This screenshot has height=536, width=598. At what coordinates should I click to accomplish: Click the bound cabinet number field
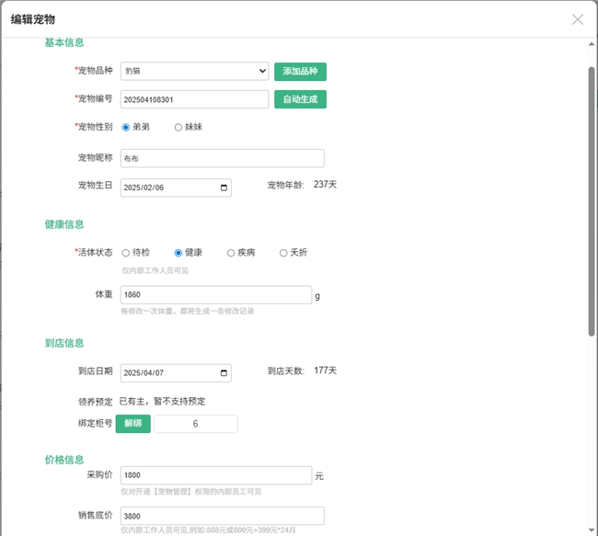[x=195, y=424]
